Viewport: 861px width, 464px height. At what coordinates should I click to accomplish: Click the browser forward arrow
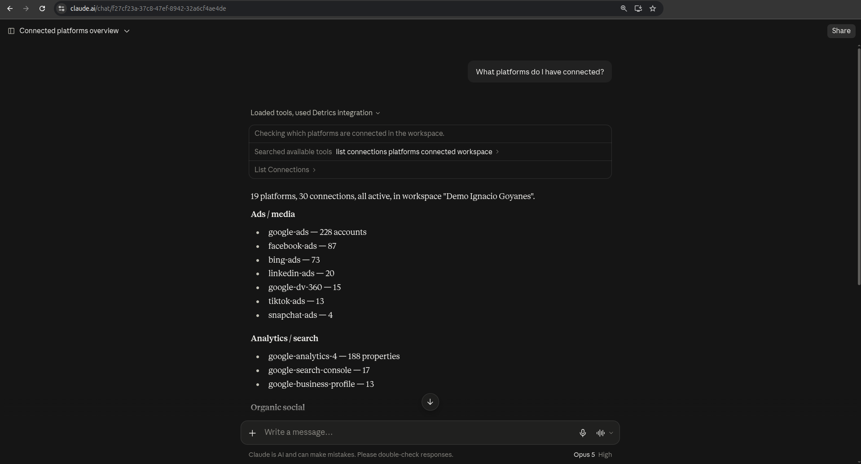26,9
